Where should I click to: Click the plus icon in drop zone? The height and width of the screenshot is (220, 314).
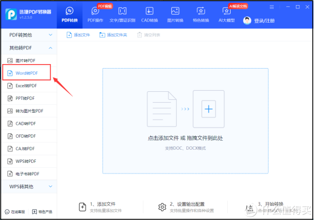pos(209,109)
